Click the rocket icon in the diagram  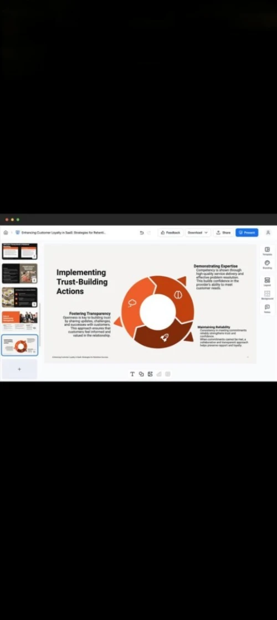165,337
